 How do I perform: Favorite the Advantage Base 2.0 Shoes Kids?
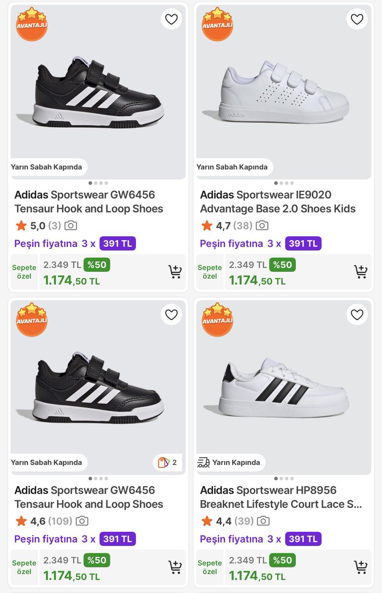(357, 19)
